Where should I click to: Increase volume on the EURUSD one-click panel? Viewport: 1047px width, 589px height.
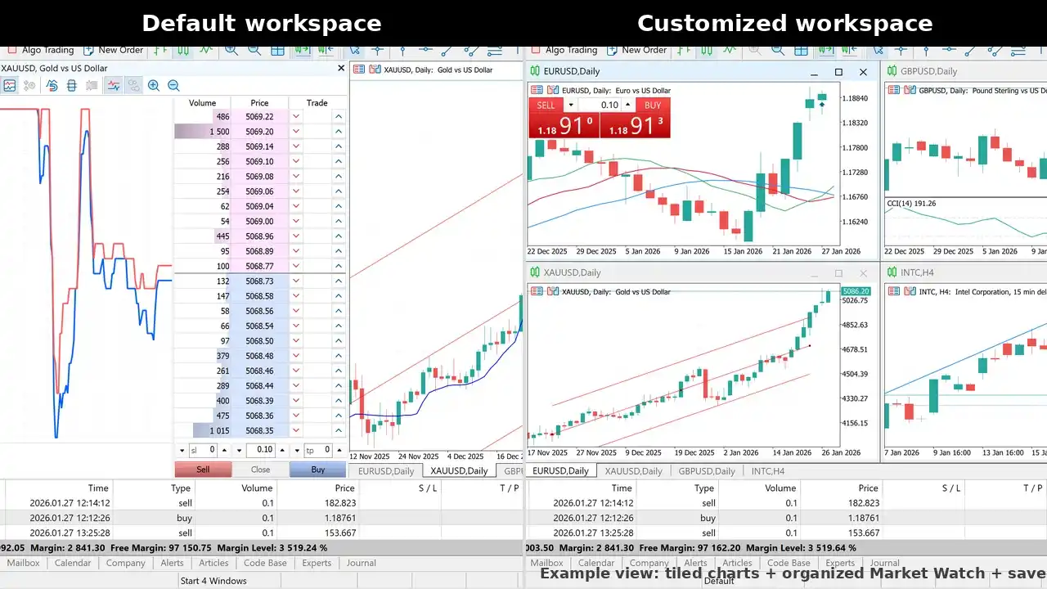click(x=627, y=105)
